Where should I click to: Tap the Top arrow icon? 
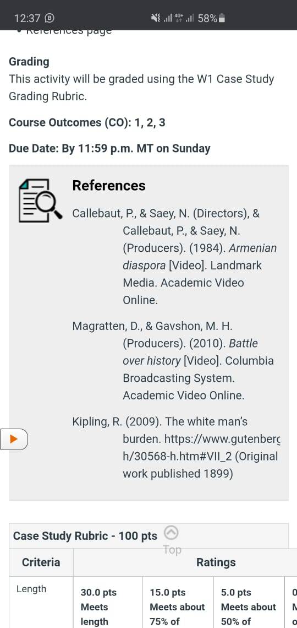172,533
